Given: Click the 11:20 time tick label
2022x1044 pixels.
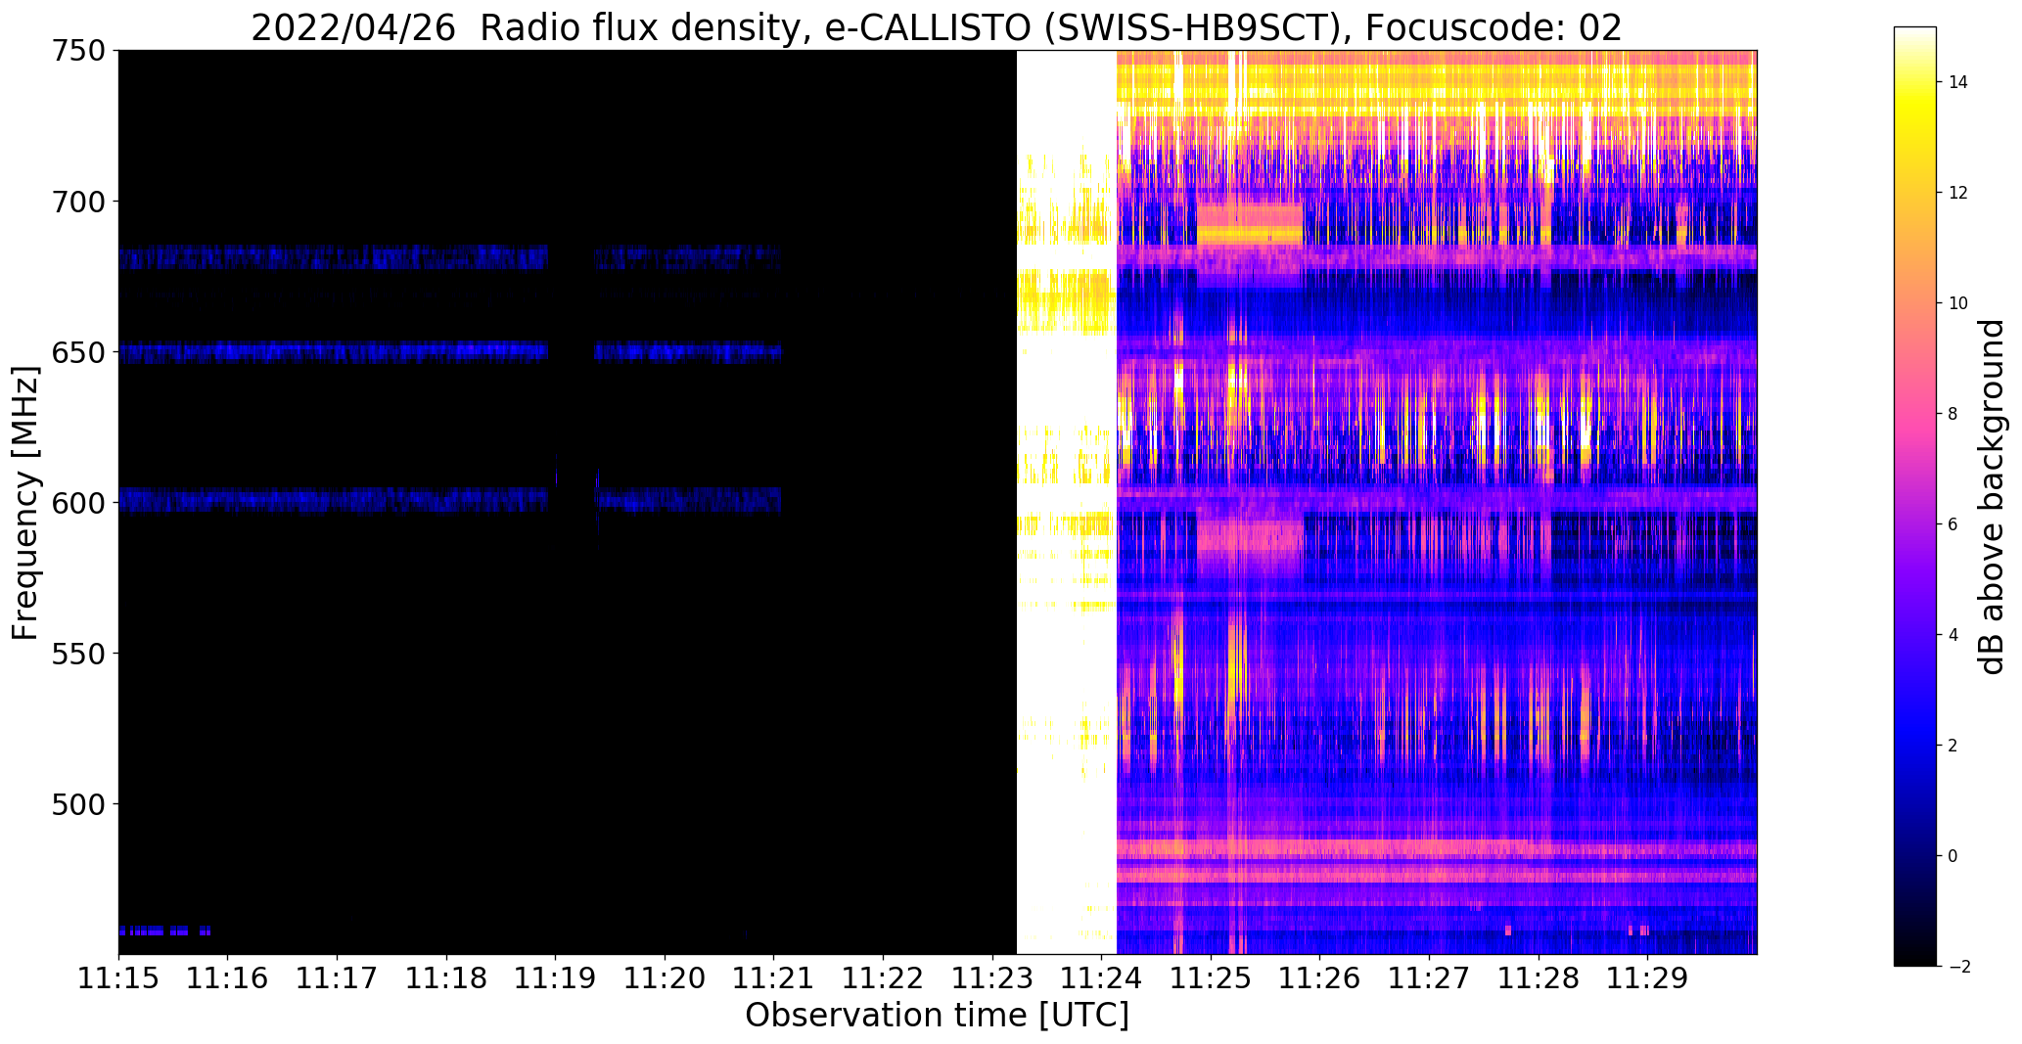Looking at the screenshot, I should click(x=666, y=977).
